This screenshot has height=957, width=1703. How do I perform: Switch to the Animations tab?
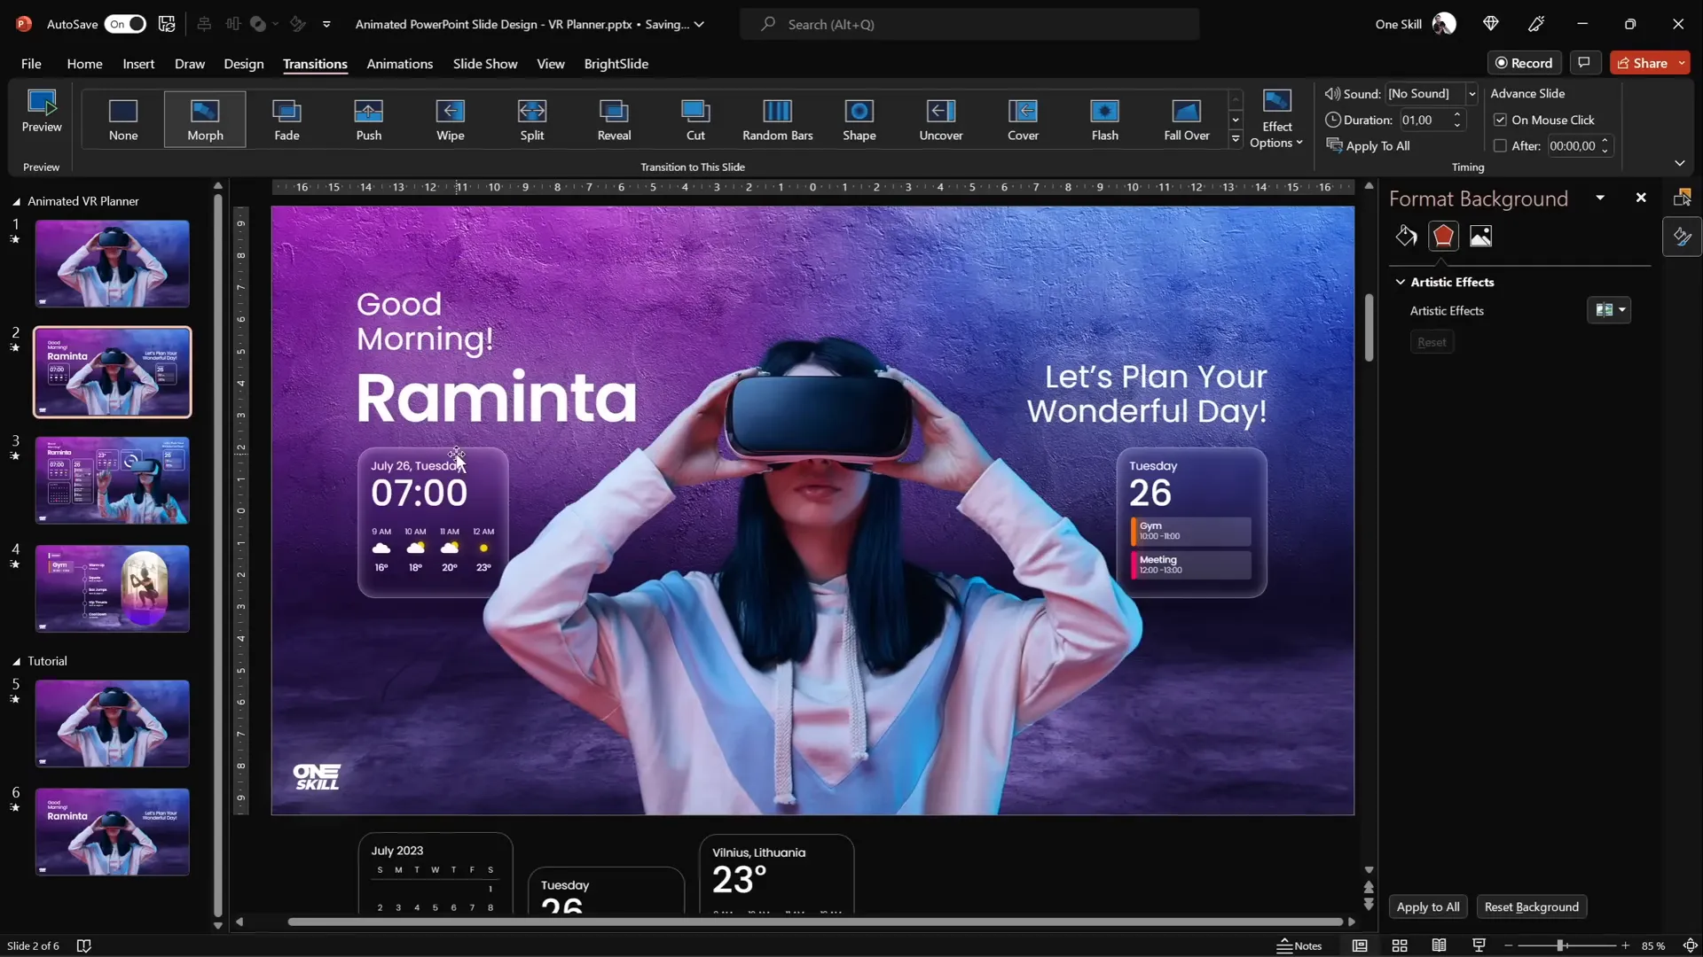400,64
